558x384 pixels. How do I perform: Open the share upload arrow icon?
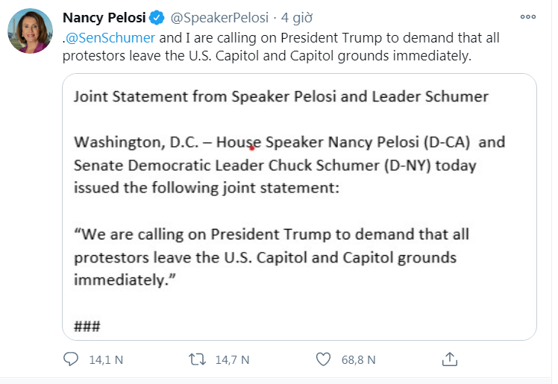[449, 359]
